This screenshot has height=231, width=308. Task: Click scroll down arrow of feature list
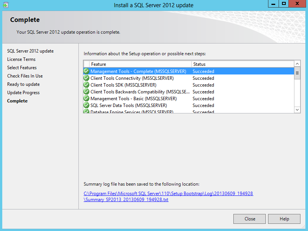(x=297, y=110)
